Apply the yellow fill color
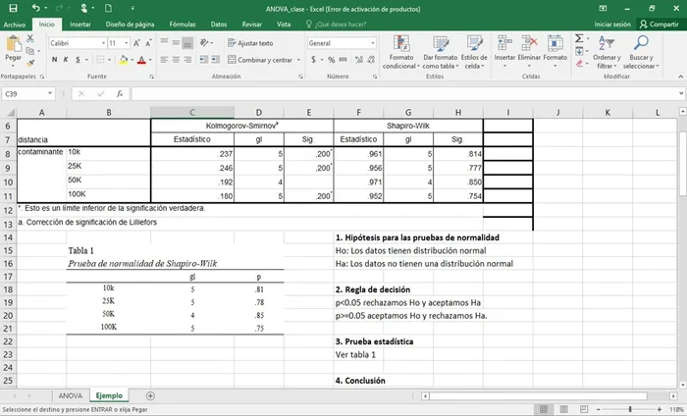This screenshot has width=687, height=416. (124, 60)
